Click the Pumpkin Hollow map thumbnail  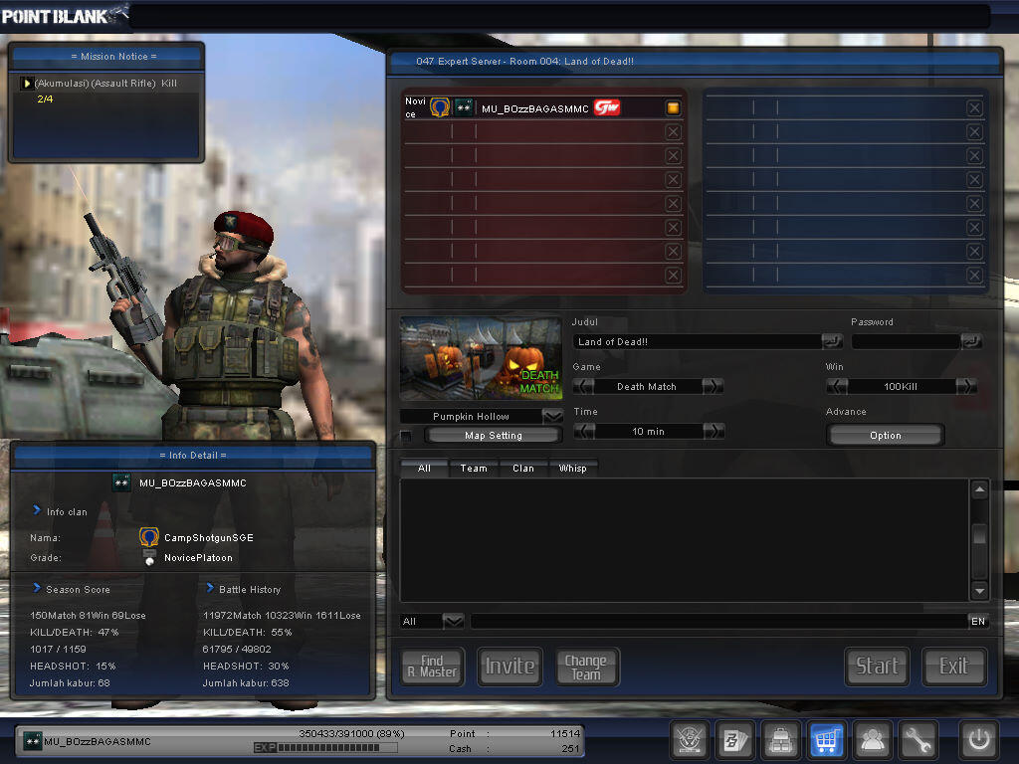[x=481, y=358]
